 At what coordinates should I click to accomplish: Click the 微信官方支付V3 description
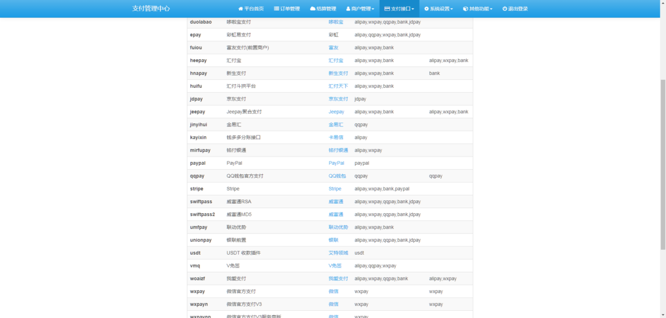pos(244,304)
